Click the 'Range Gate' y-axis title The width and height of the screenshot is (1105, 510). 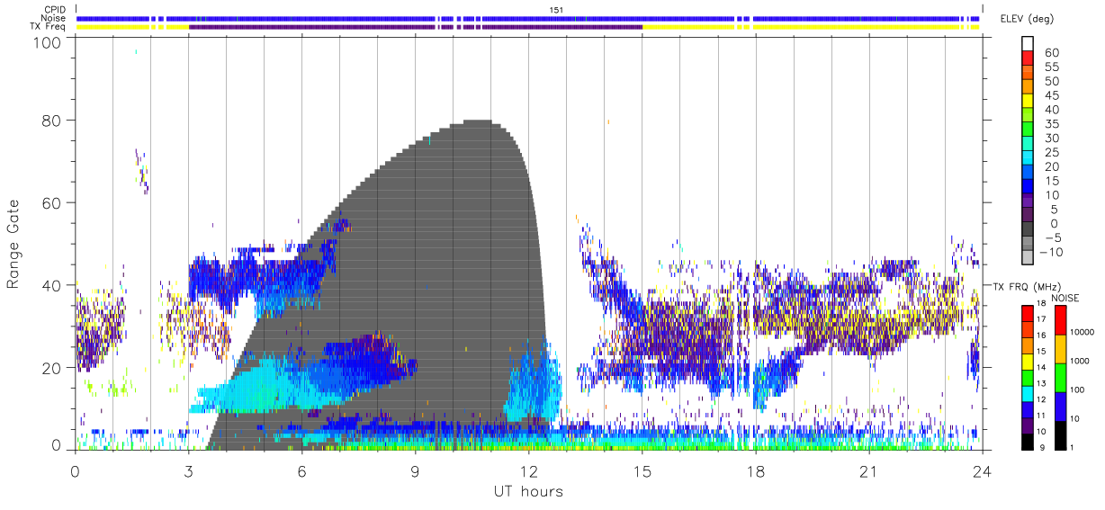(x=14, y=243)
